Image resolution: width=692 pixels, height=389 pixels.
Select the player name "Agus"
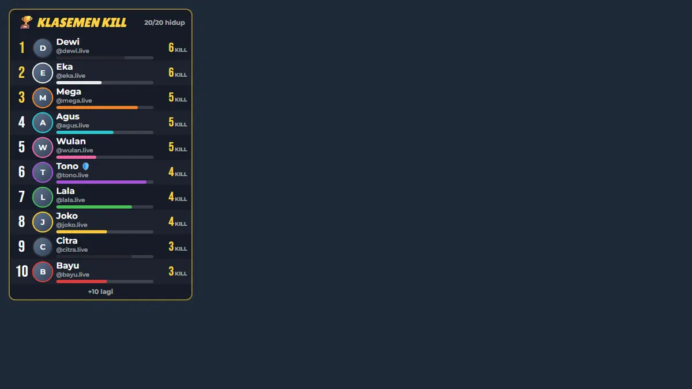68,116
